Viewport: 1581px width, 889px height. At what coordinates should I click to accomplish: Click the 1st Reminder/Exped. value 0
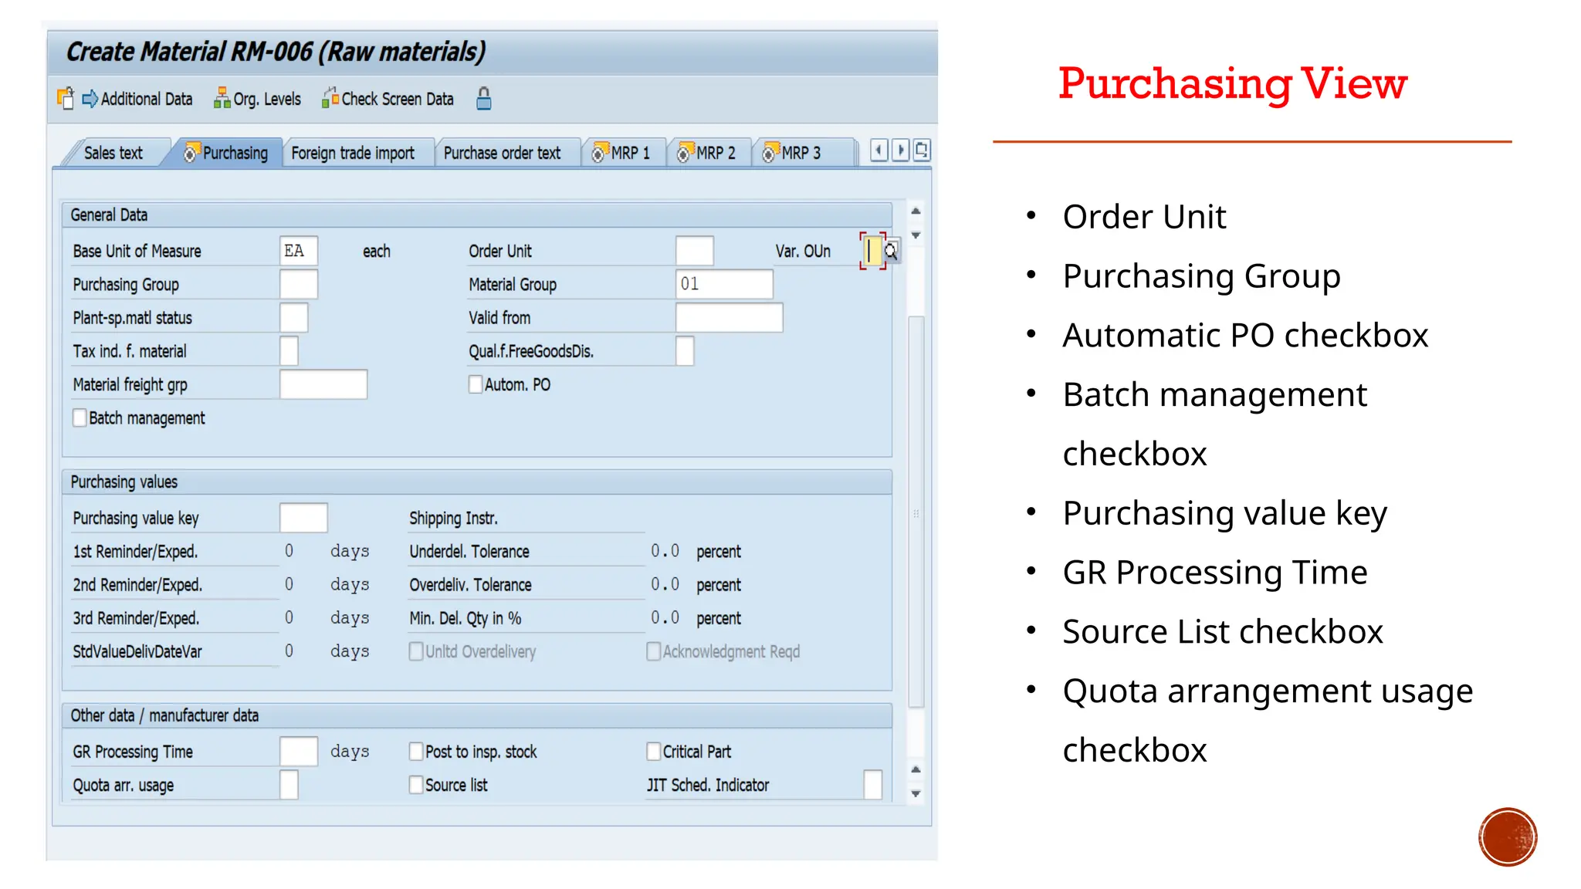289,551
